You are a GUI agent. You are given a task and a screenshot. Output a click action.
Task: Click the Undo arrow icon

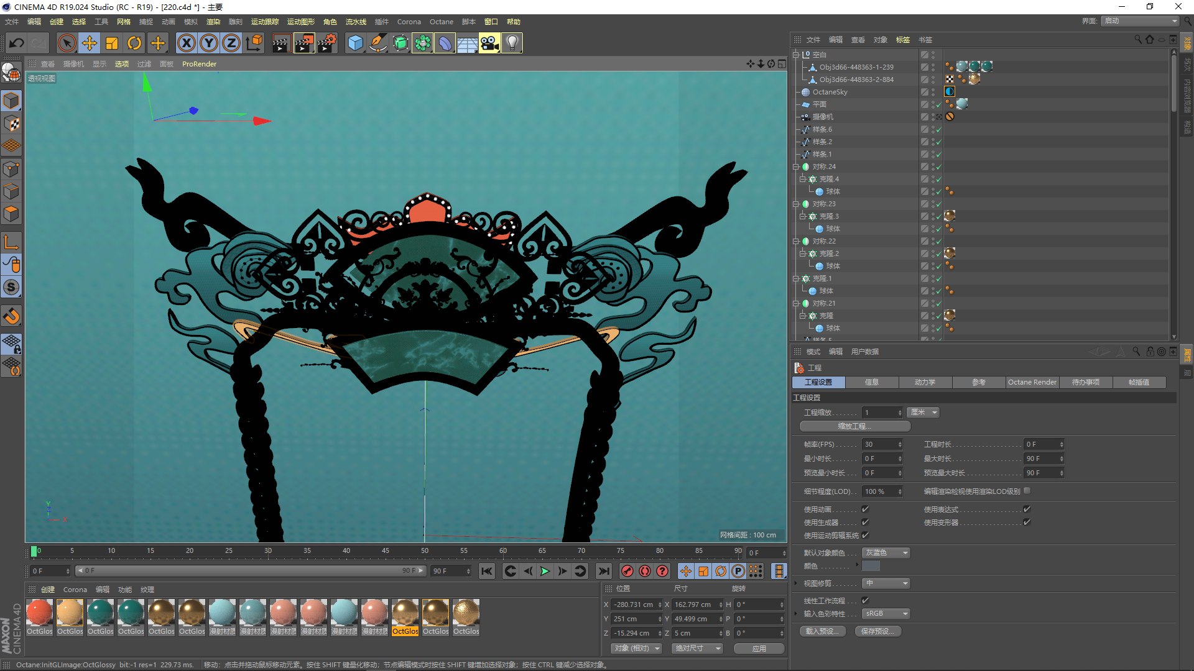point(17,43)
